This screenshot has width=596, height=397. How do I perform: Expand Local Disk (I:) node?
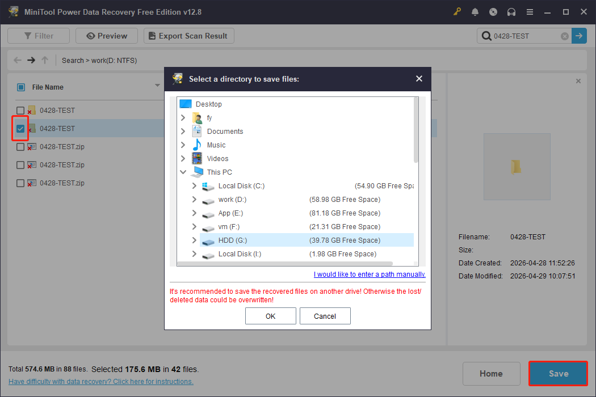click(x=194, y=254)
